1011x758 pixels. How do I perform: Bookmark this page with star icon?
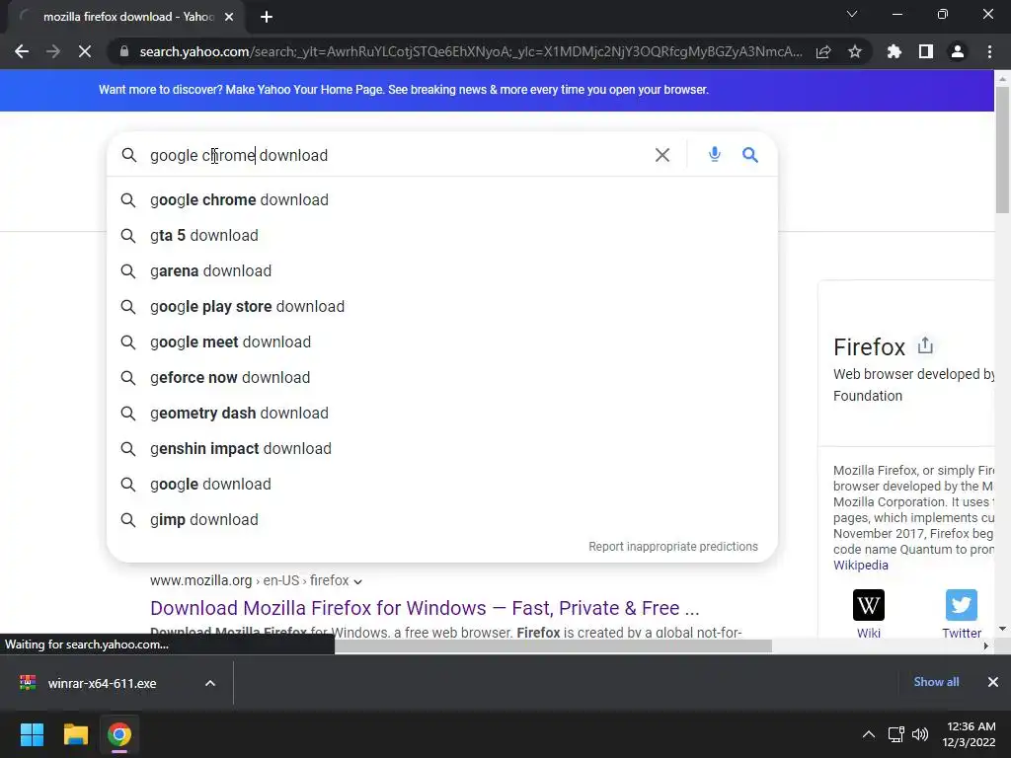(855, 51)
